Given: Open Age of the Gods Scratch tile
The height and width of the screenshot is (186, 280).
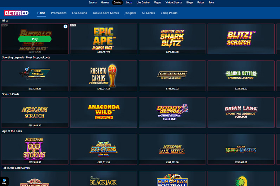Looking at the screenshot, I should [35, 113].
